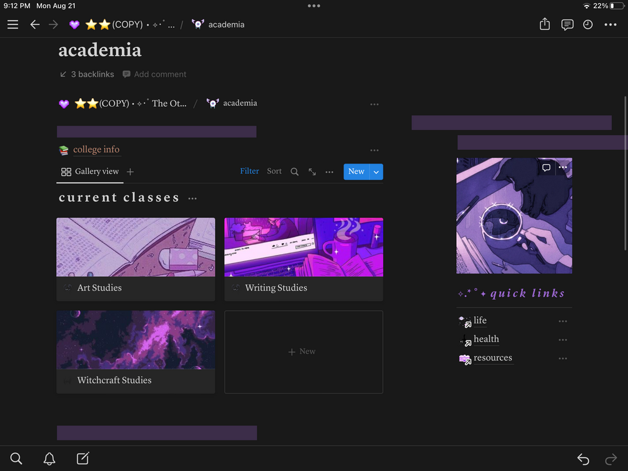
Task: Go forward with the right arrow
Action: coord(53,24)
